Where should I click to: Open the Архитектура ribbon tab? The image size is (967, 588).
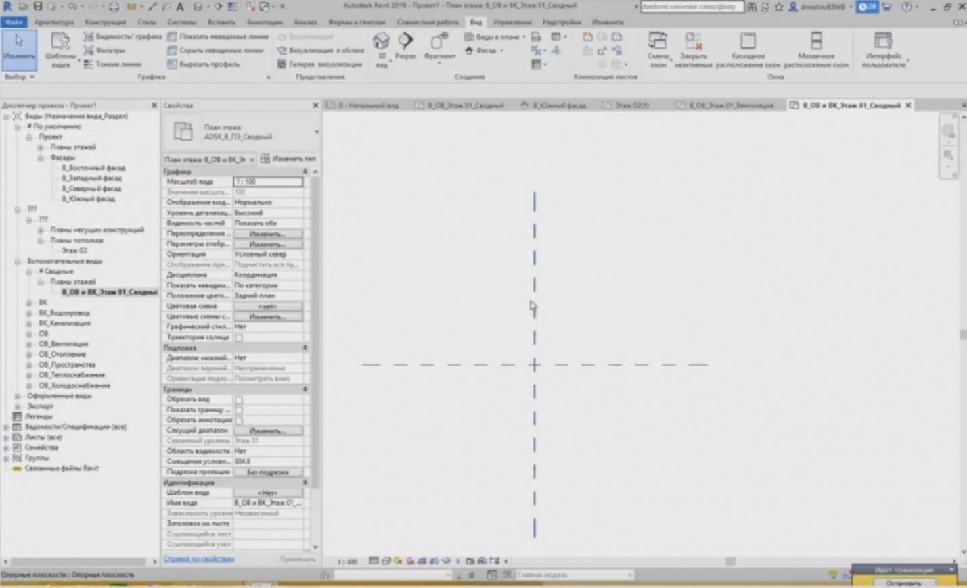54,22
